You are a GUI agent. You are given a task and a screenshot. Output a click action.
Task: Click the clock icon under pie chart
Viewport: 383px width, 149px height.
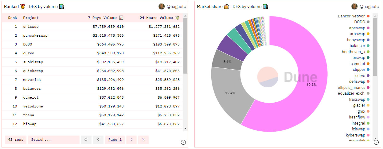pos(376,142)
